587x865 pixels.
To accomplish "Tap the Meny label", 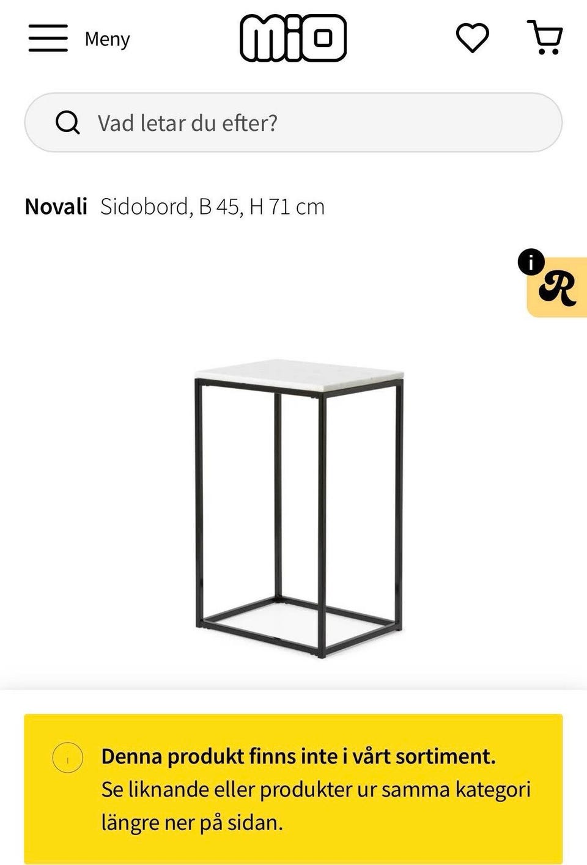I will [x=107, y=39].
